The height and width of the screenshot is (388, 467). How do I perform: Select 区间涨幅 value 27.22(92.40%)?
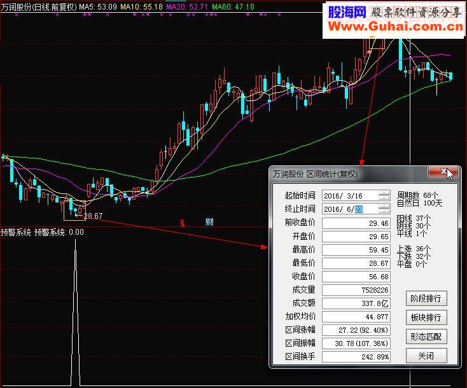click(x=356, y=330)
